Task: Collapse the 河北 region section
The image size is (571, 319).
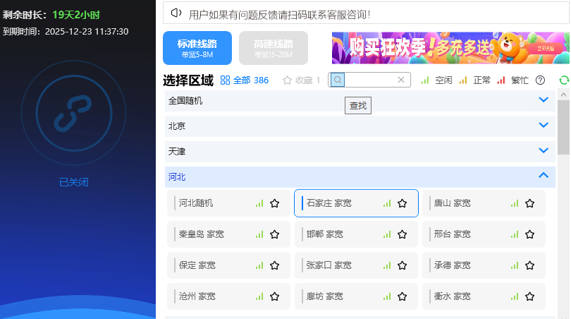Action: pos(543,176)
